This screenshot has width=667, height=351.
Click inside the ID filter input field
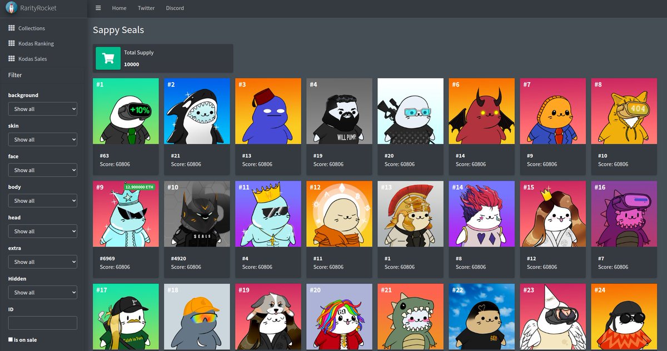(x=42, y=323)
